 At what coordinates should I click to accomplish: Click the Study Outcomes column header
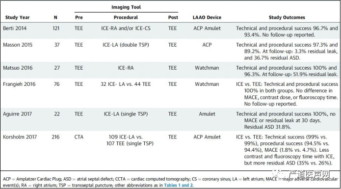click(287, 17)
